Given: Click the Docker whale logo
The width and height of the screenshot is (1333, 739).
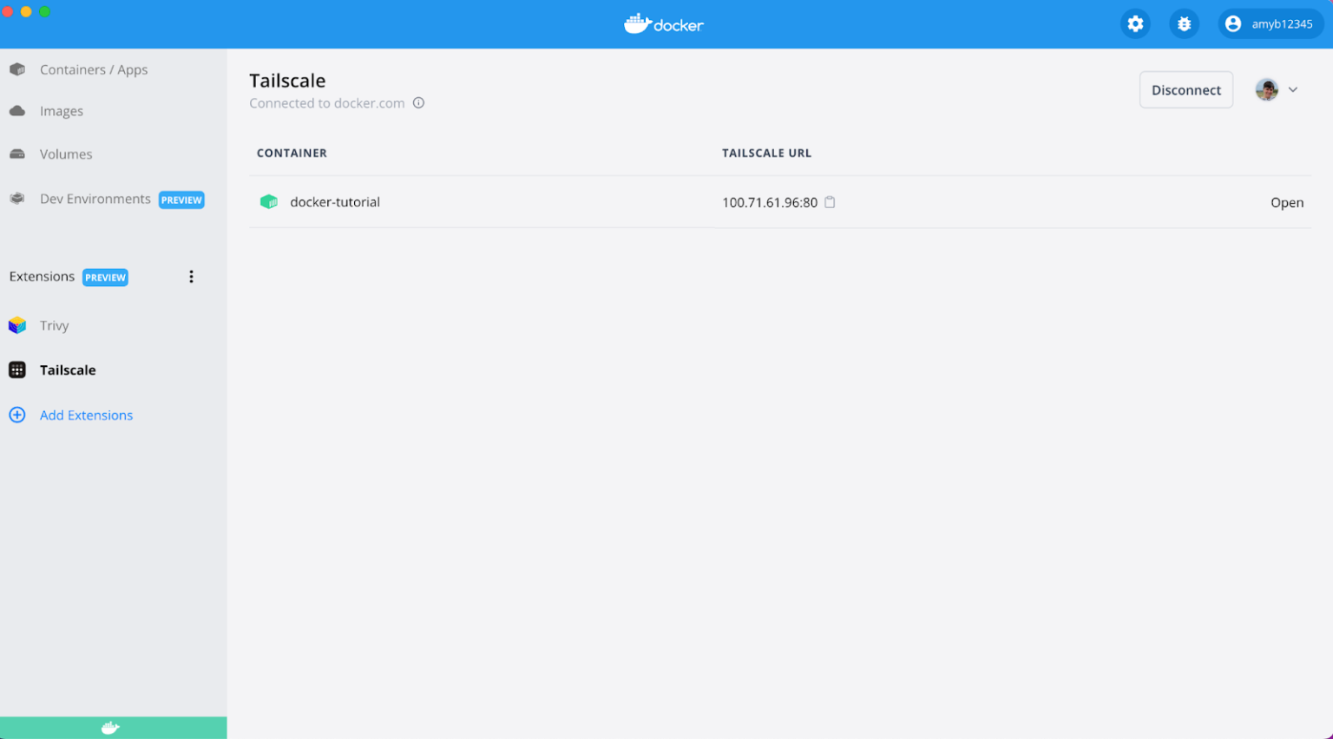Looking at the screenshot, I should click(663, 23).
